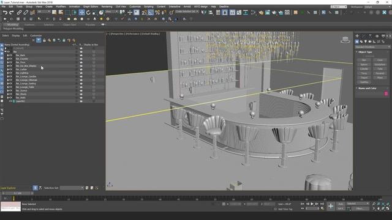Expand the Bar_Lounge_Seating layer arrow
The width and height of the screenshot is (392, 220).
pyautogui.click(x=8, y=84)
